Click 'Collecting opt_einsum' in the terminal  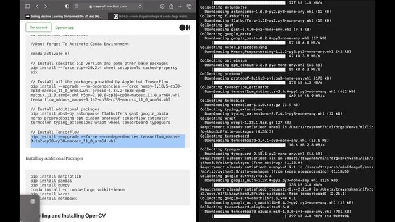tap(223, 60)
